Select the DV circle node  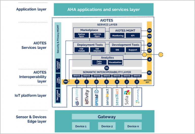150,50
